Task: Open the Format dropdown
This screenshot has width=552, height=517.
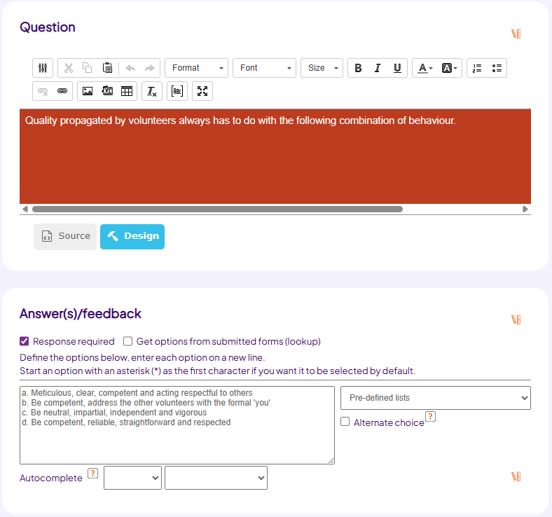Action: pyautogui.click(x=196, y=68)
